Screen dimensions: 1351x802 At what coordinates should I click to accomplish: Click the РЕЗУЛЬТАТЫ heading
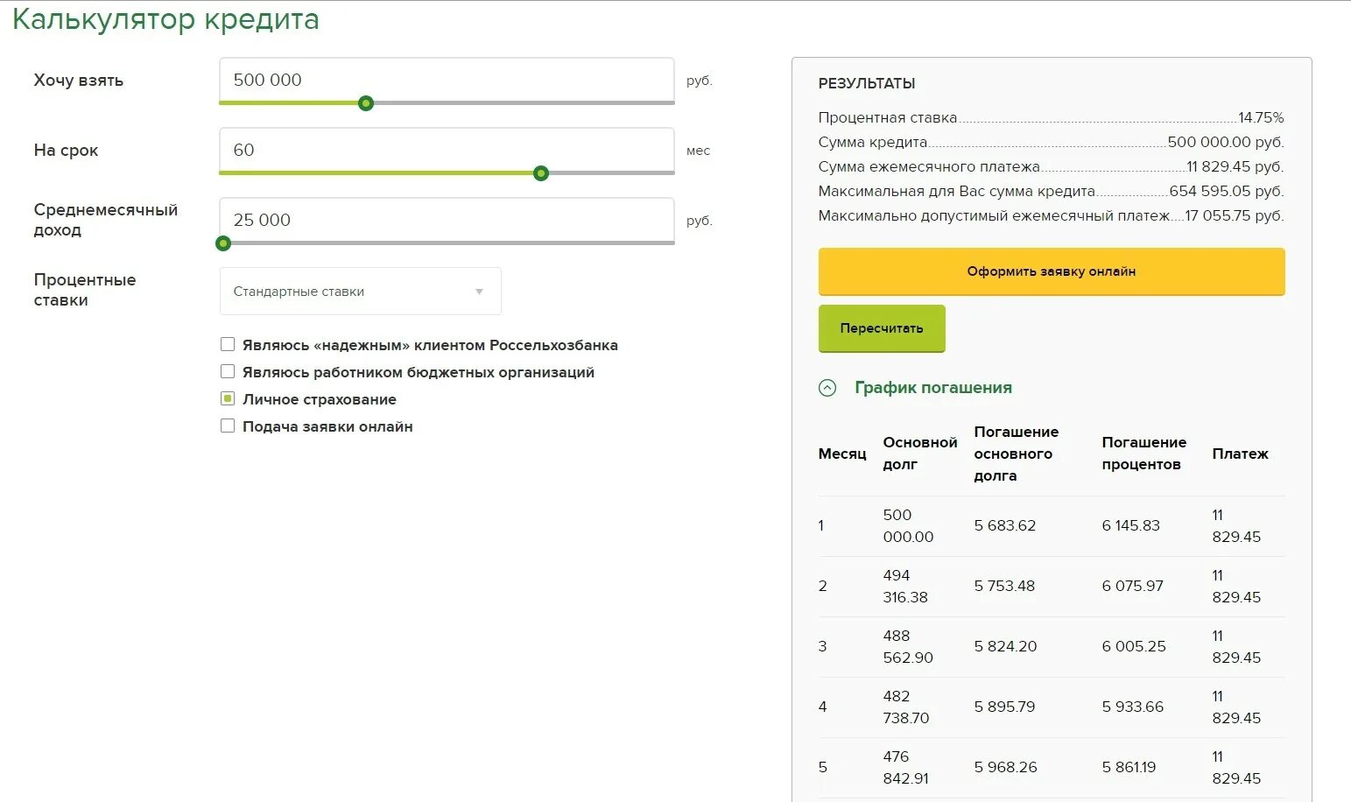tap(867, 83)
